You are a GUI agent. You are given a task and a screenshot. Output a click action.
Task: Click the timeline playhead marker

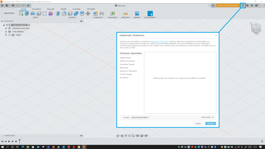(19, 141)
